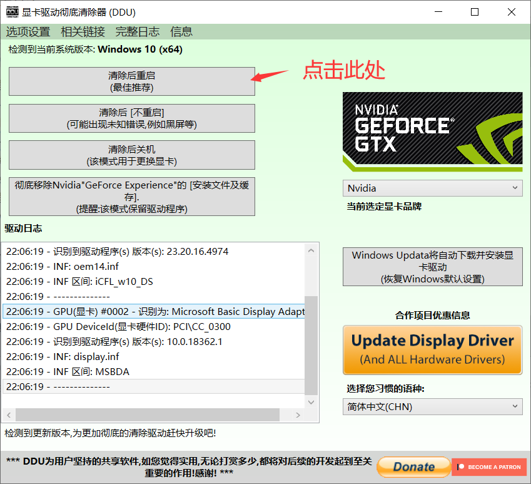
Task: Click the 检测到更新版本 update notice text
Action: point(110,433)
